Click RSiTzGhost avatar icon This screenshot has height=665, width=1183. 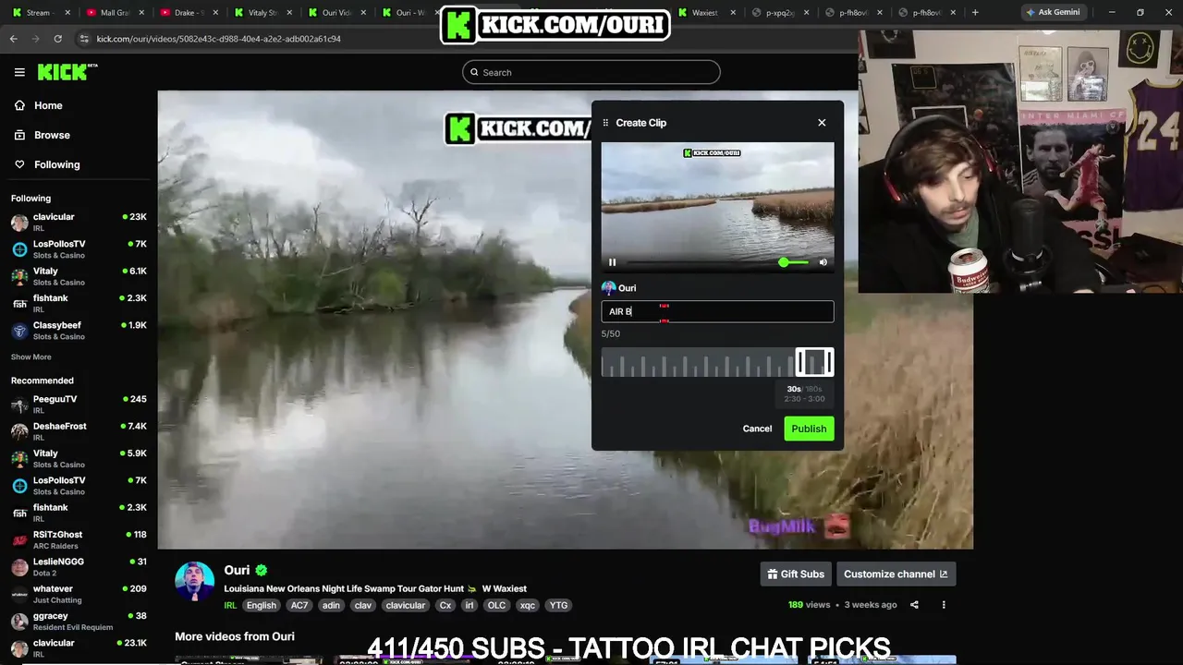pos(19,539)
